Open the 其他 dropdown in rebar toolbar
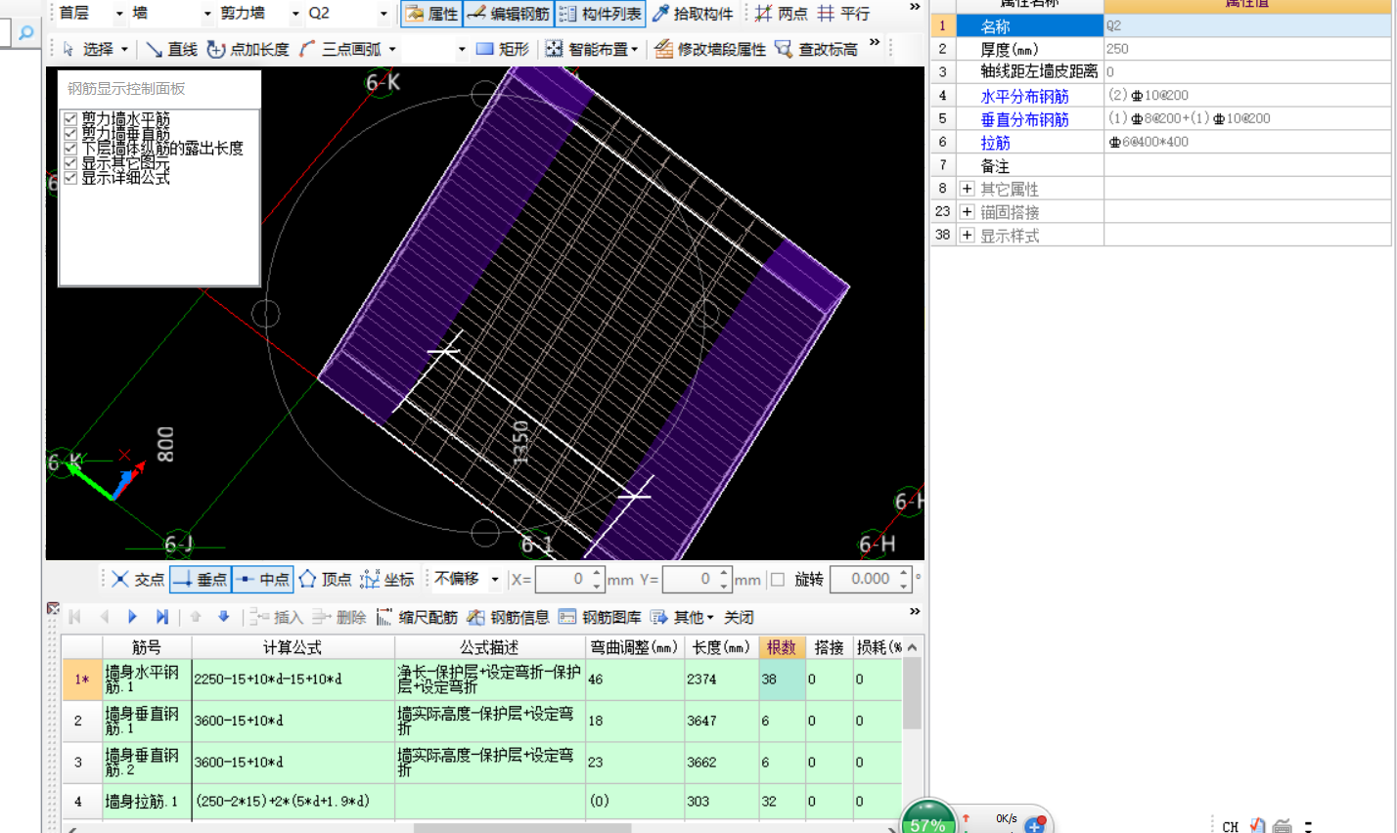This screenshot has width=1397, height=833. 683,617
